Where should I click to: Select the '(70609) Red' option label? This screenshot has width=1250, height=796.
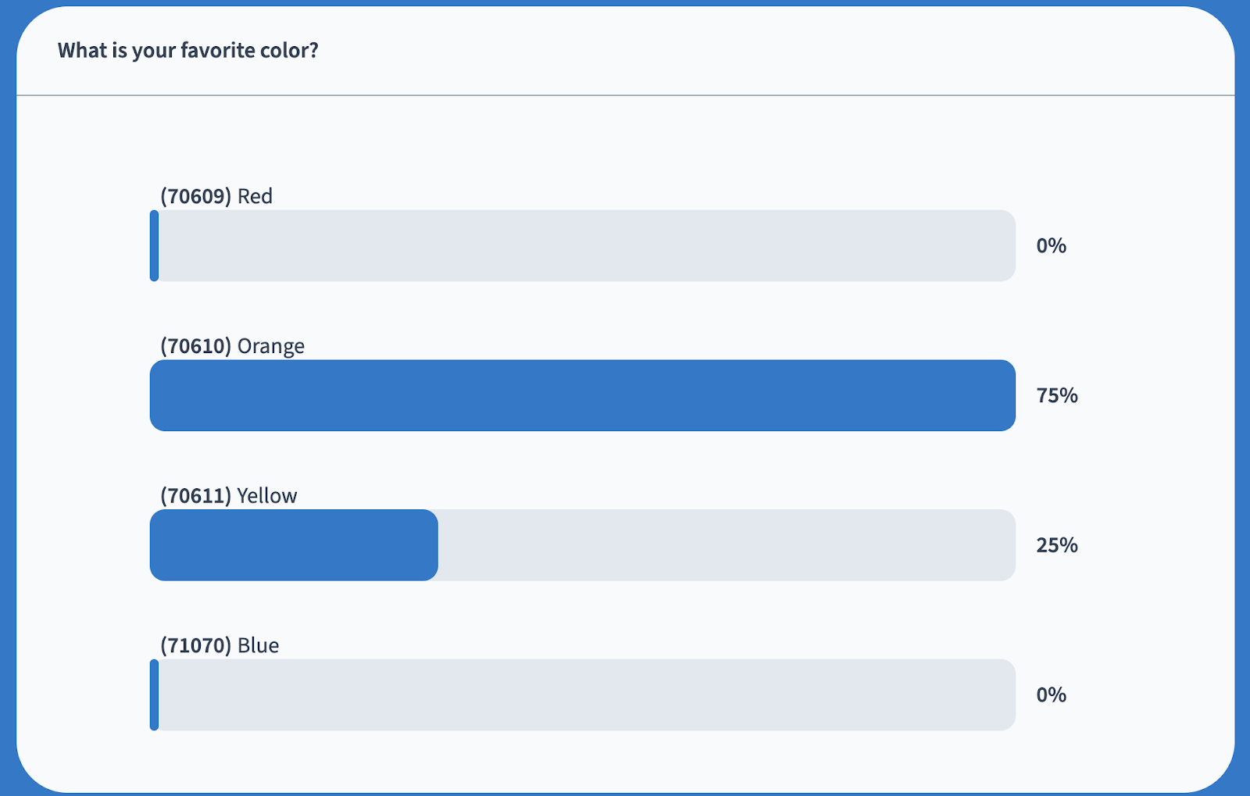point(216,196)
